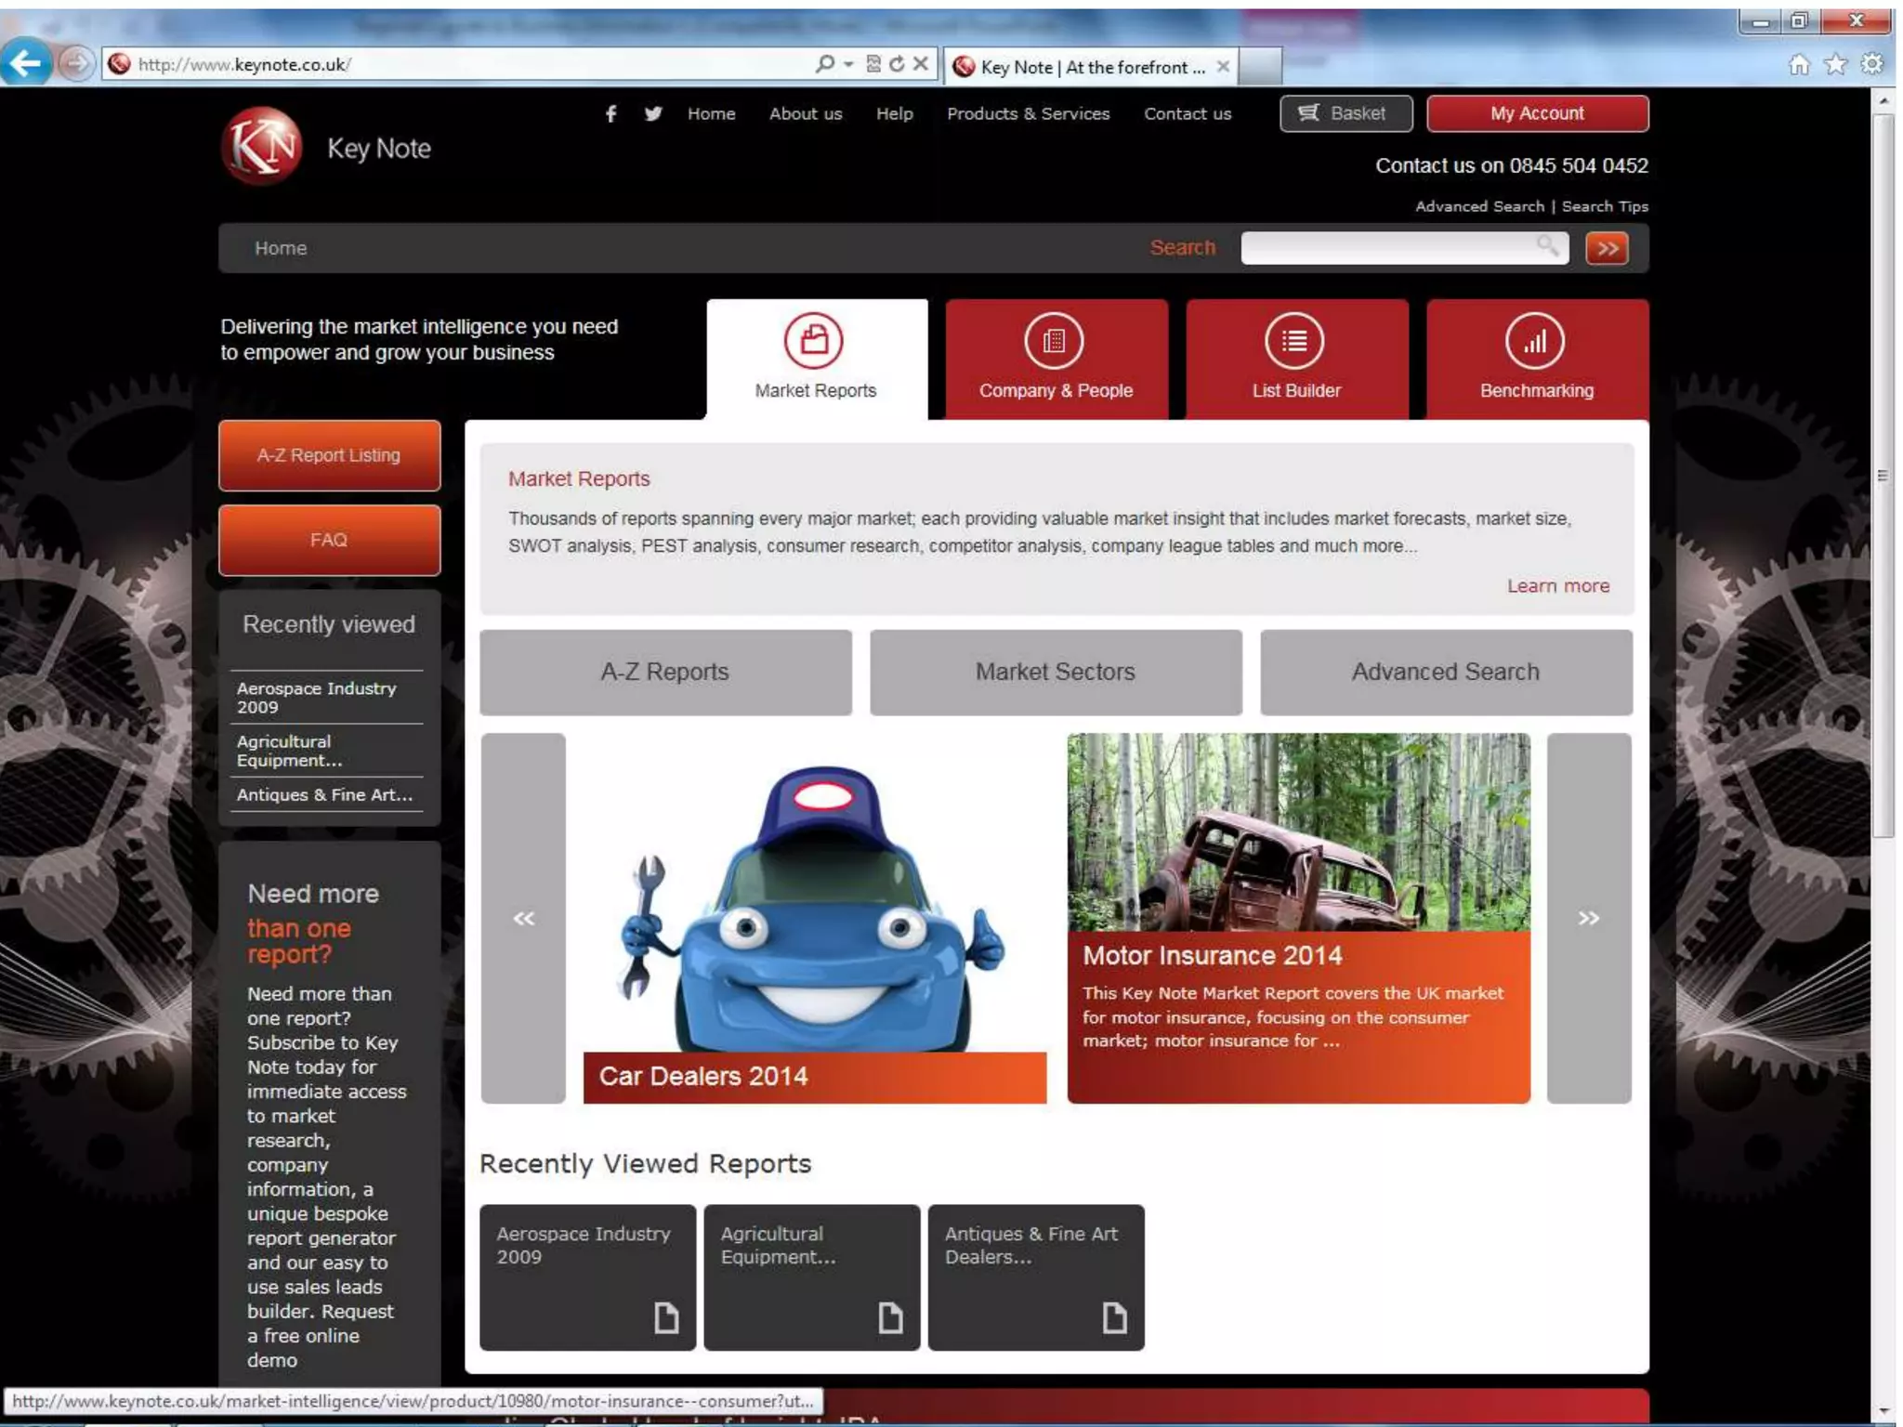Open the Basket cart button
The width and height of the screenshot is (1903, 1427).
tap(1345, 113)
